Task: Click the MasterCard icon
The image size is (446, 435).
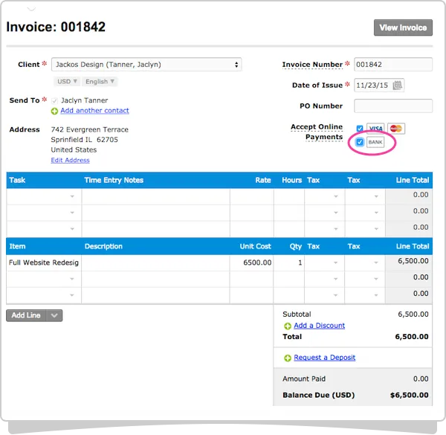Action: [x=395, y=129]
